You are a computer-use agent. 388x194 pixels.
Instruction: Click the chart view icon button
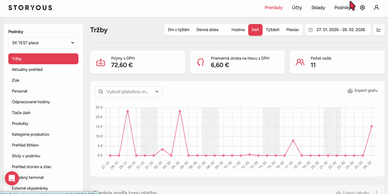pos(378,30)
